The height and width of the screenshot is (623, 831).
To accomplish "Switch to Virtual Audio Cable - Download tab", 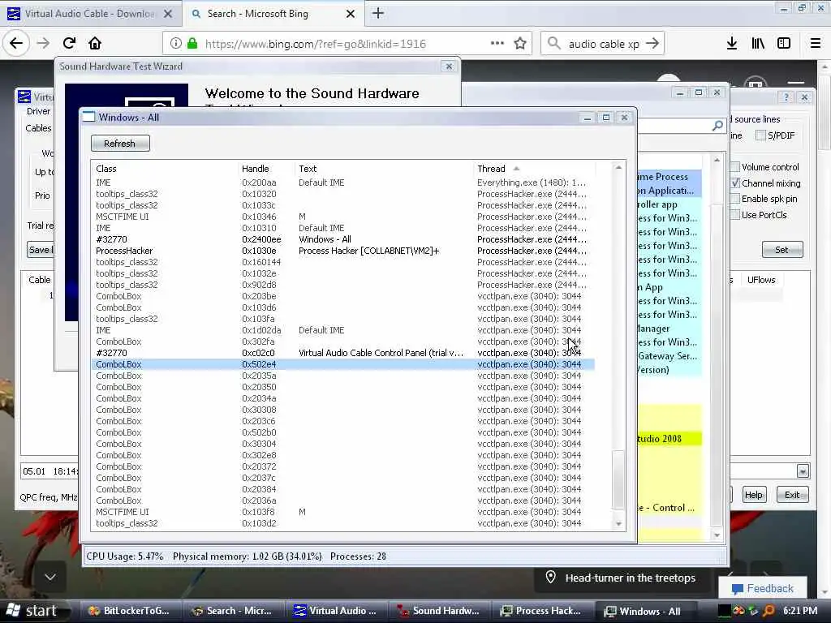I will coord(90,14).
